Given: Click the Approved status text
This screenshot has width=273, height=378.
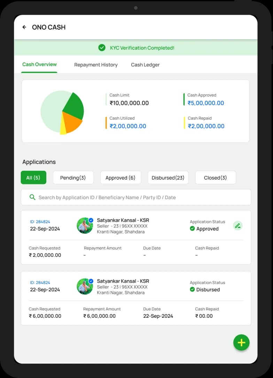Looking at the screenshot, I should (208, 229).
